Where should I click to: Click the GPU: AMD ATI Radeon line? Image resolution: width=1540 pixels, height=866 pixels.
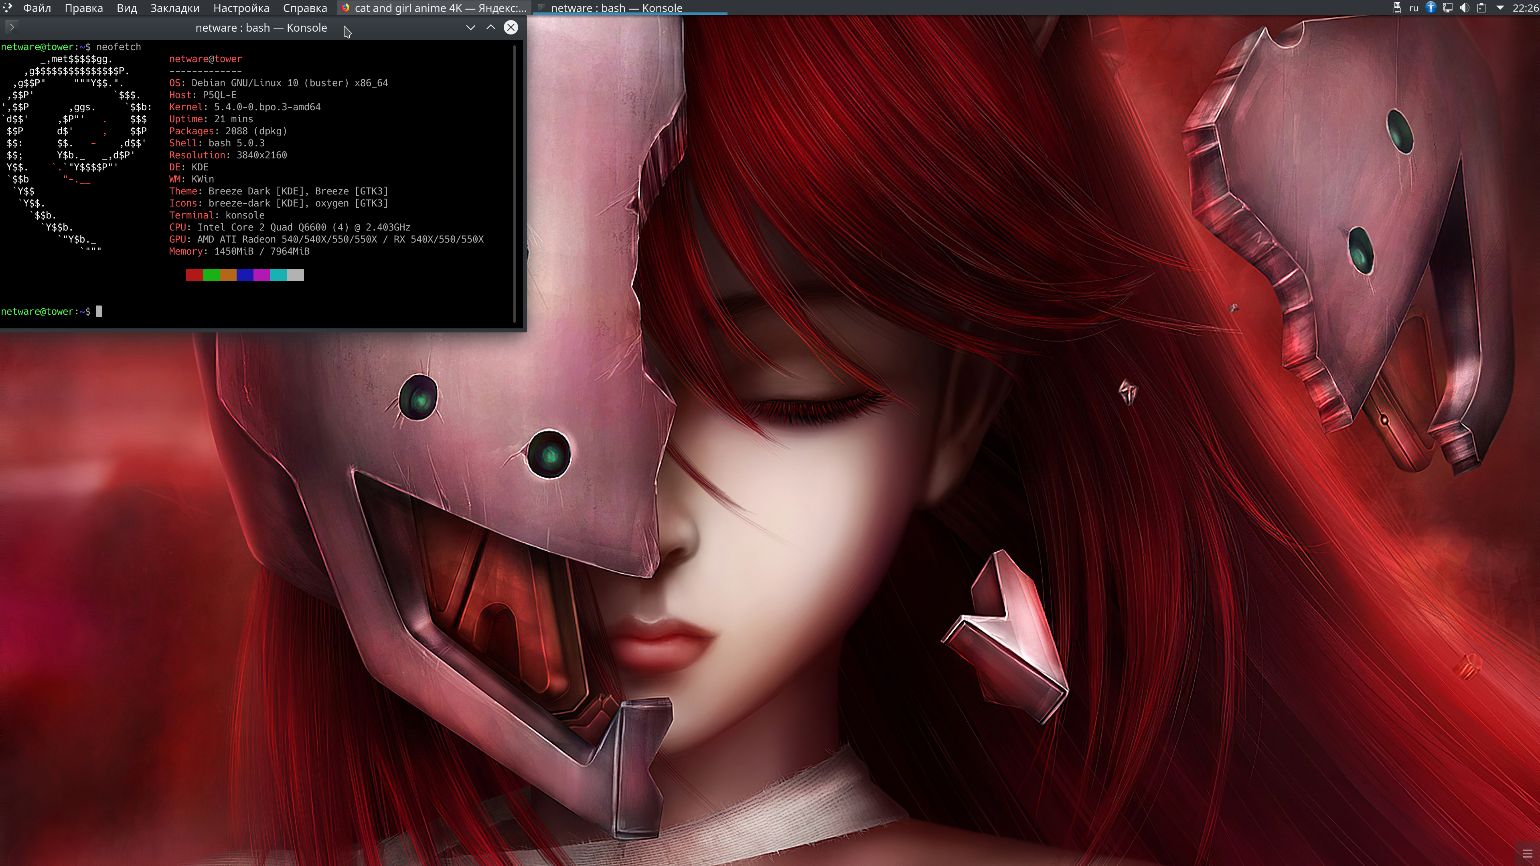click(x=326, y=239)
